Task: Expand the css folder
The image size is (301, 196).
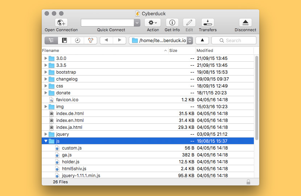Action: (46, 86)
